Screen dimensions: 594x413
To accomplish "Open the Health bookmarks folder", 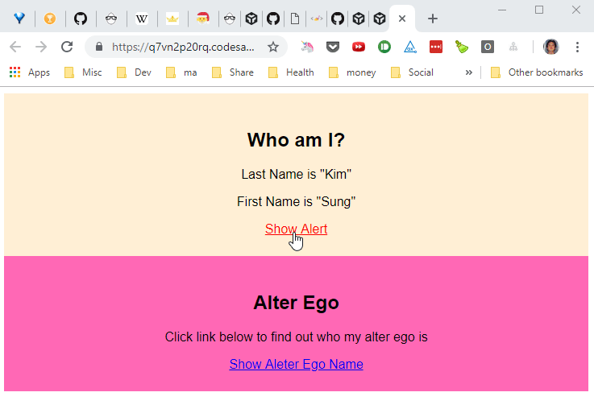I will [291, 72].
